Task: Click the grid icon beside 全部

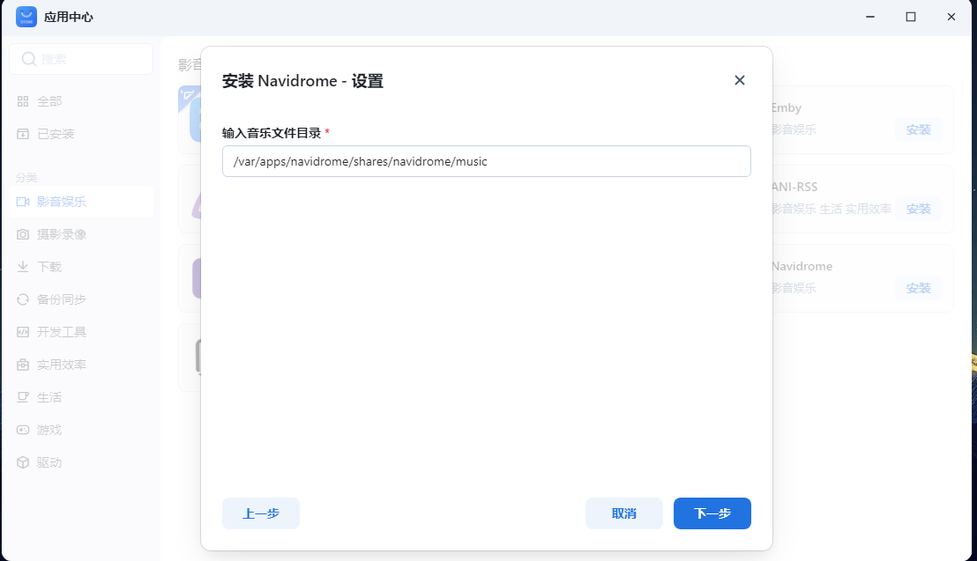Action: point(23,101)
